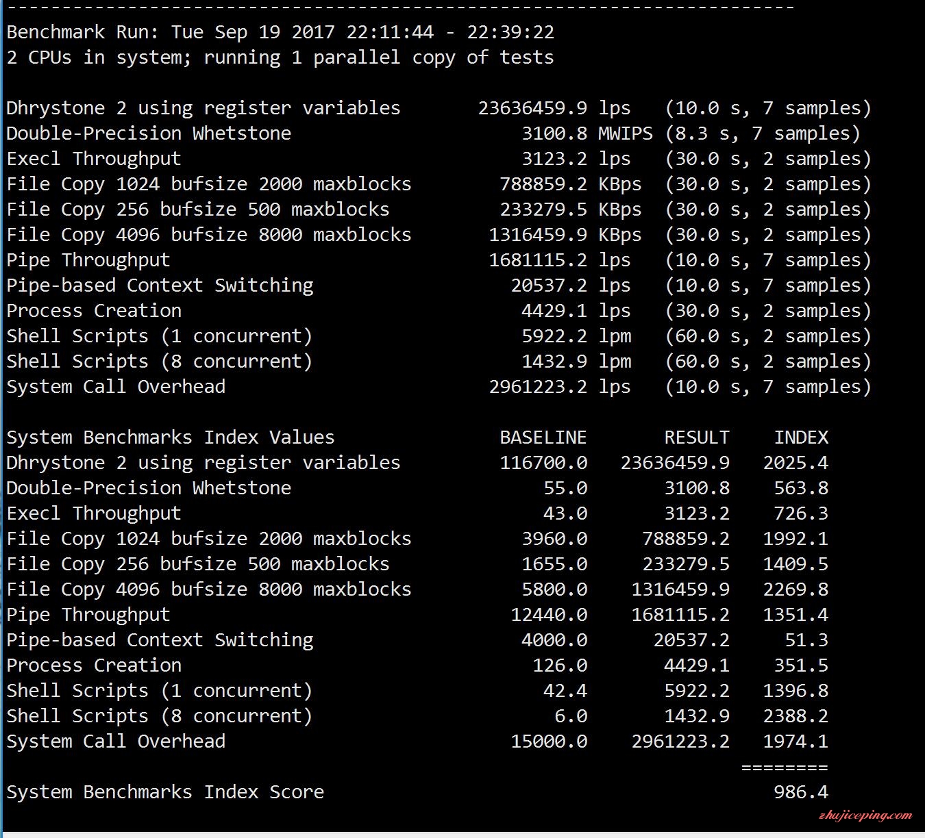Screen dimensions: 925x838
Task: Click 1316459.9 KBps file copy value
Action: coord(565,235)
